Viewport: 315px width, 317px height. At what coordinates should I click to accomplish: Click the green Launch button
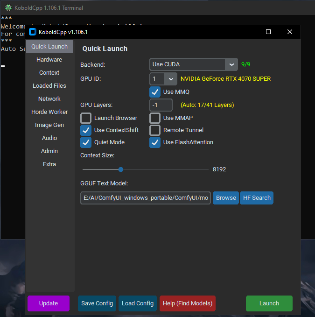269,303
